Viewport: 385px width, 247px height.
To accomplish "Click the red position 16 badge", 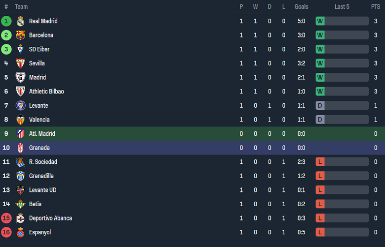I will coord(6,232).
